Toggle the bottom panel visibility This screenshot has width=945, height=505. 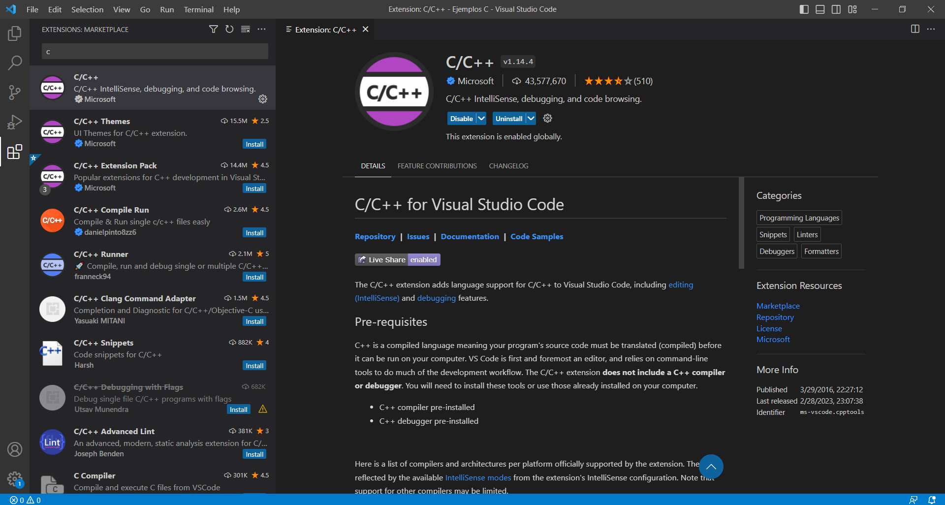[x=820, y=9]
